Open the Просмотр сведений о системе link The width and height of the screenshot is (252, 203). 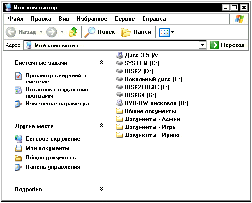[x=56, y=78]
